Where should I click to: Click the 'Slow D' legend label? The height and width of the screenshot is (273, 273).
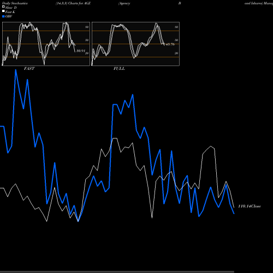coord(11,8)
